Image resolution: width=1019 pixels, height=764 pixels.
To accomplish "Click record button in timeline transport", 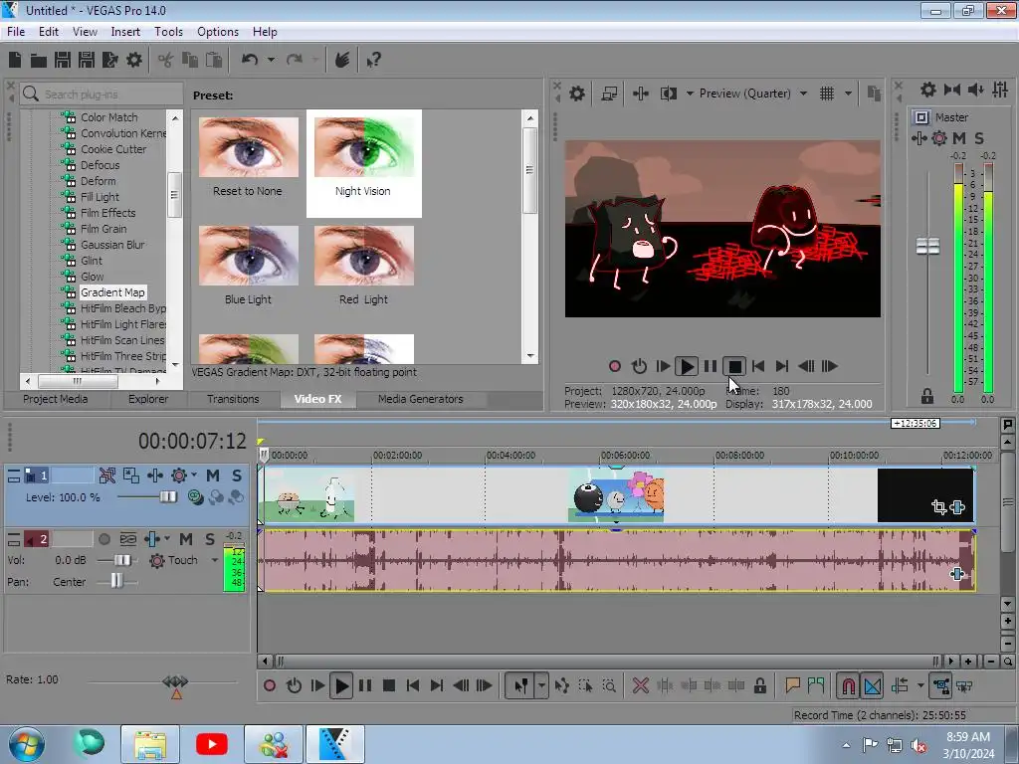I will click(269, 685).
